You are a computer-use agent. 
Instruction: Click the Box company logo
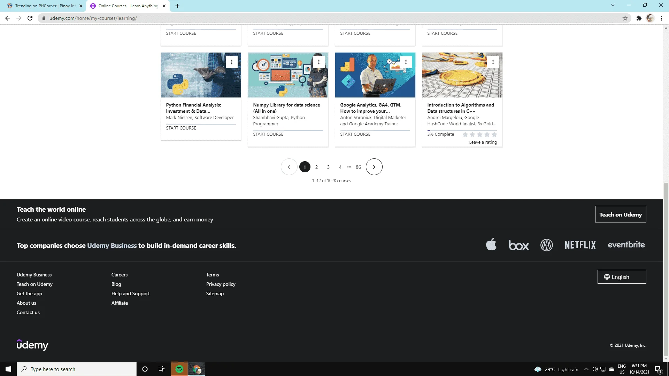[519, 245]
